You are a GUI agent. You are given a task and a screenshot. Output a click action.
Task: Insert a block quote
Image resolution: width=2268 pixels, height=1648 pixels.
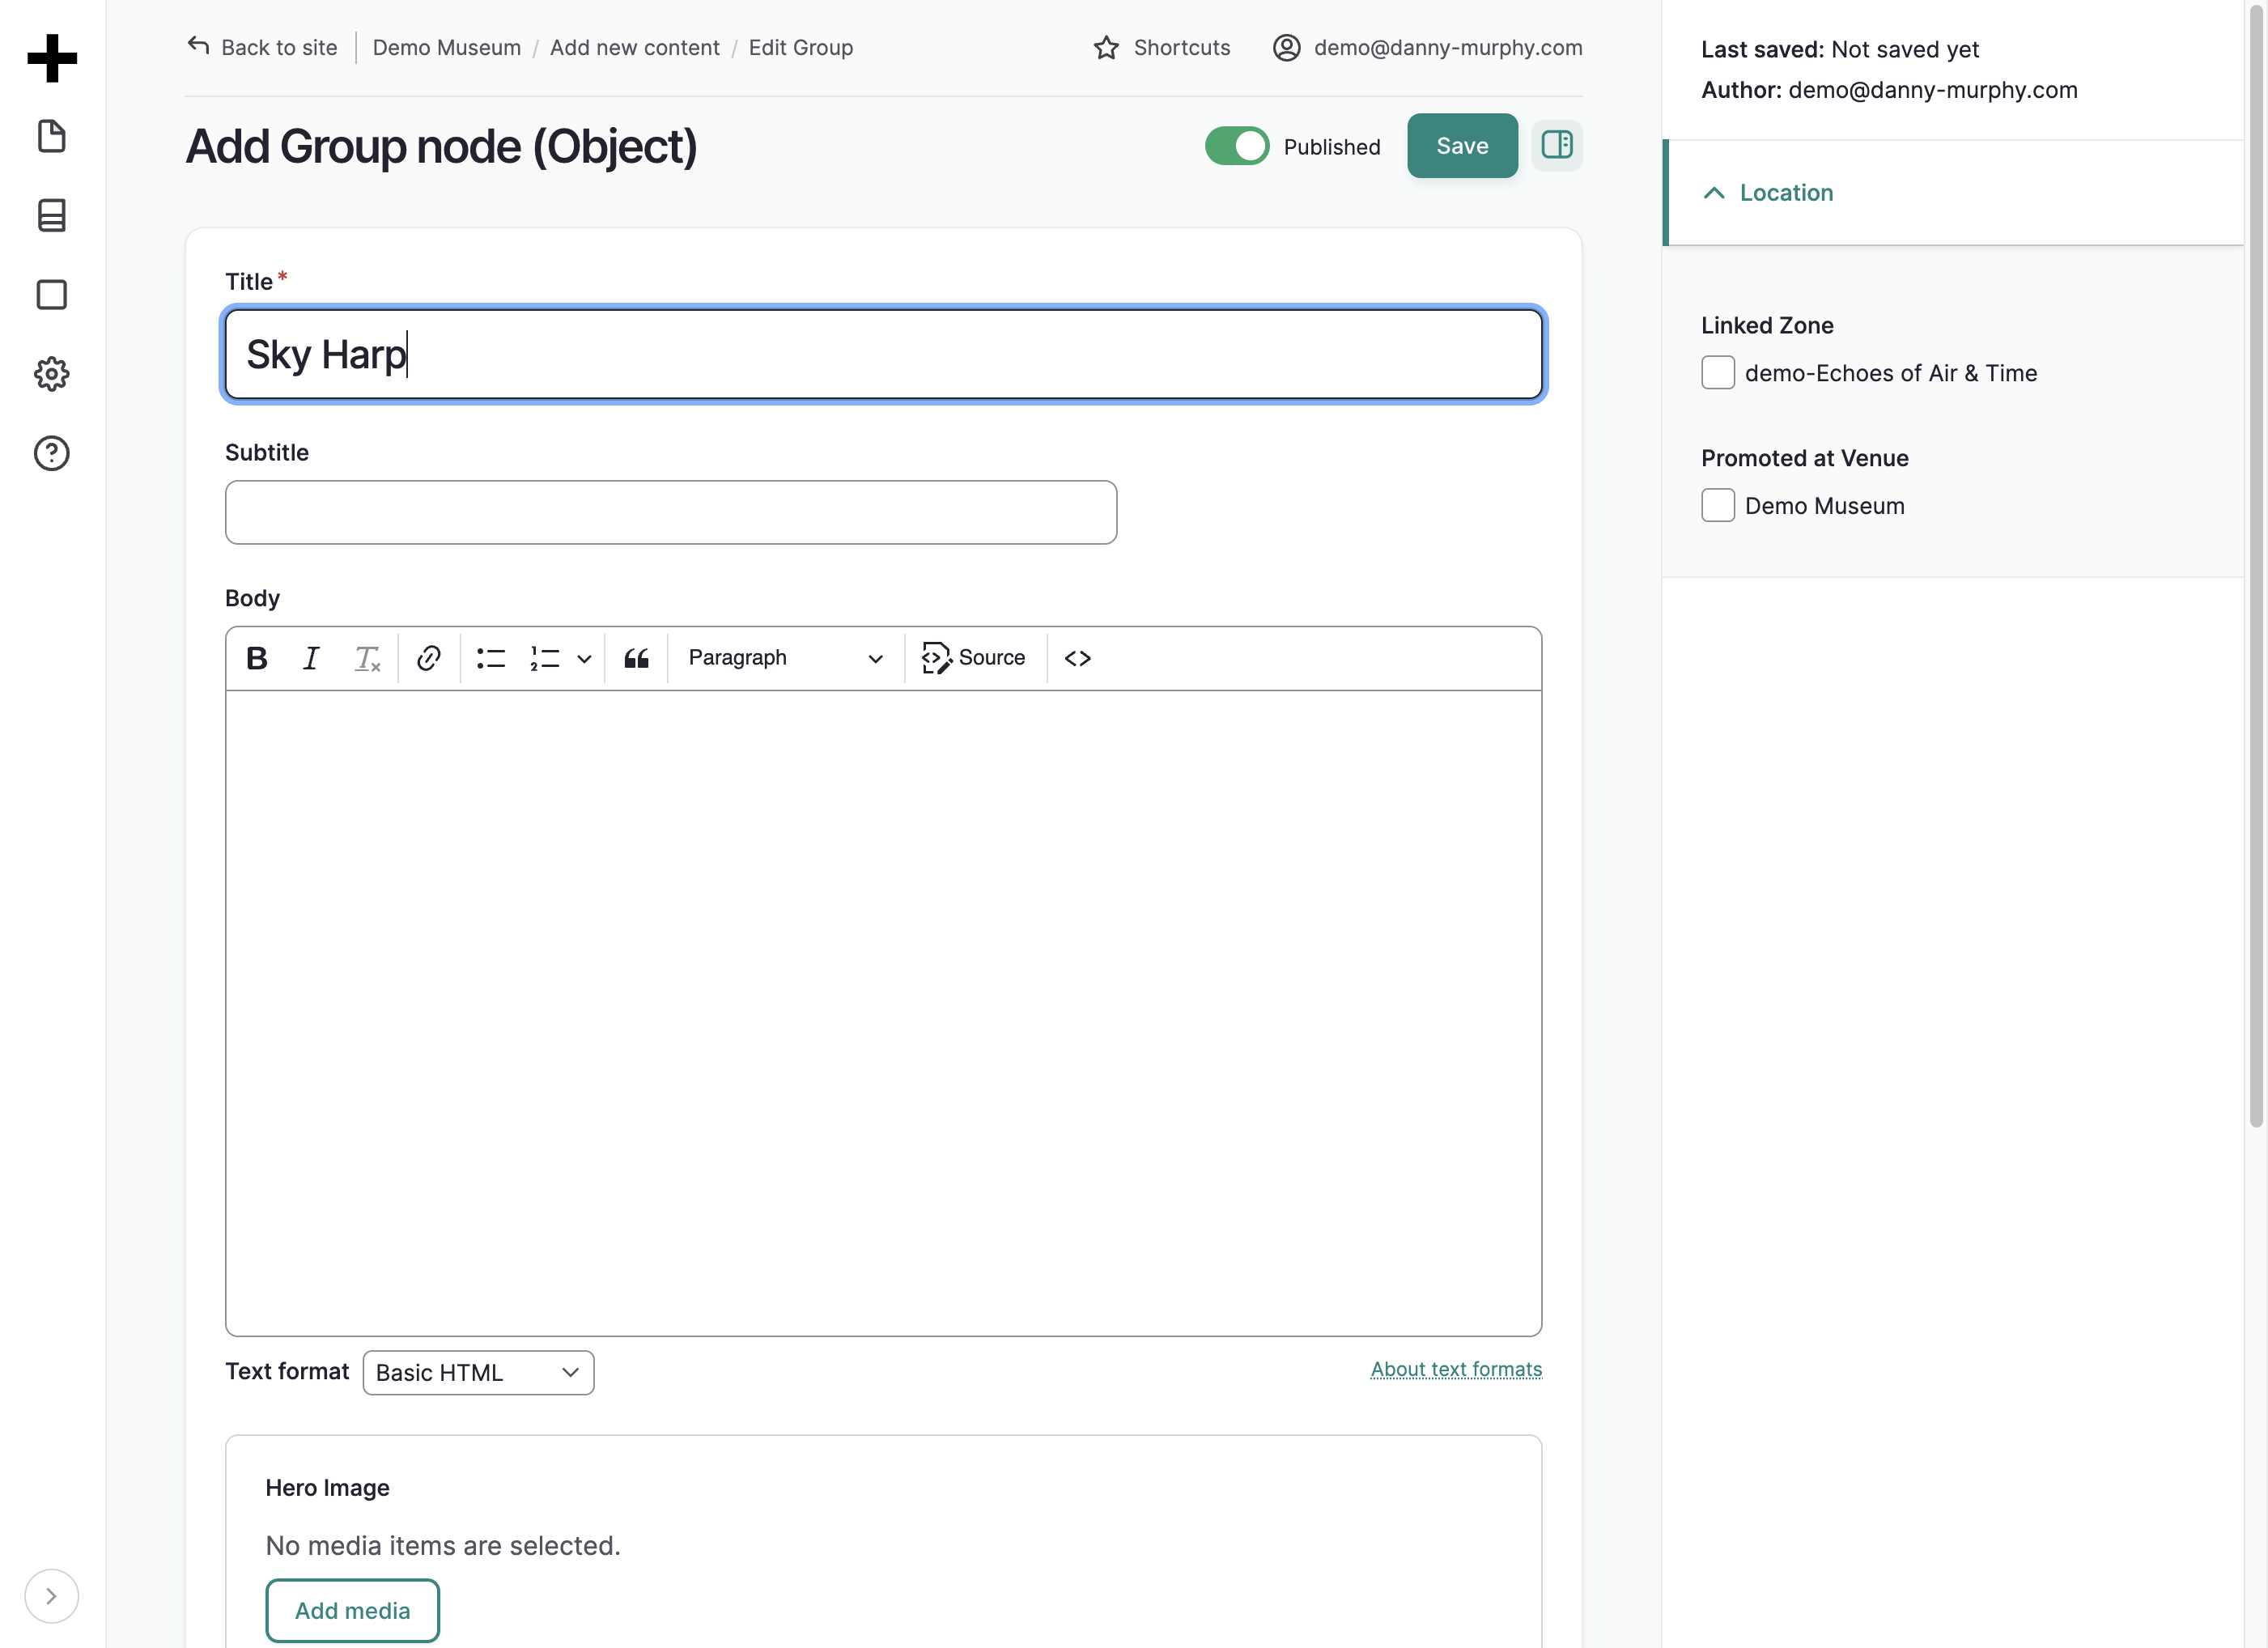pos(637,658)
